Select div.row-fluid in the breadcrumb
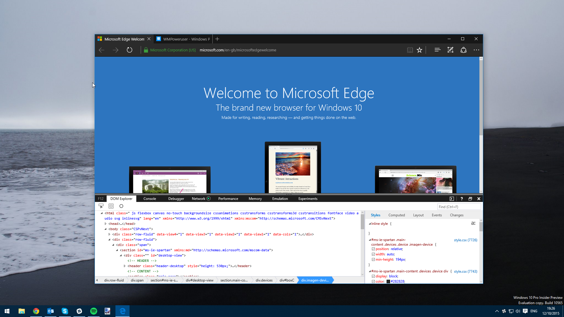Image resolution: width=564 pixels, height=317 pixels. point(114,280)
